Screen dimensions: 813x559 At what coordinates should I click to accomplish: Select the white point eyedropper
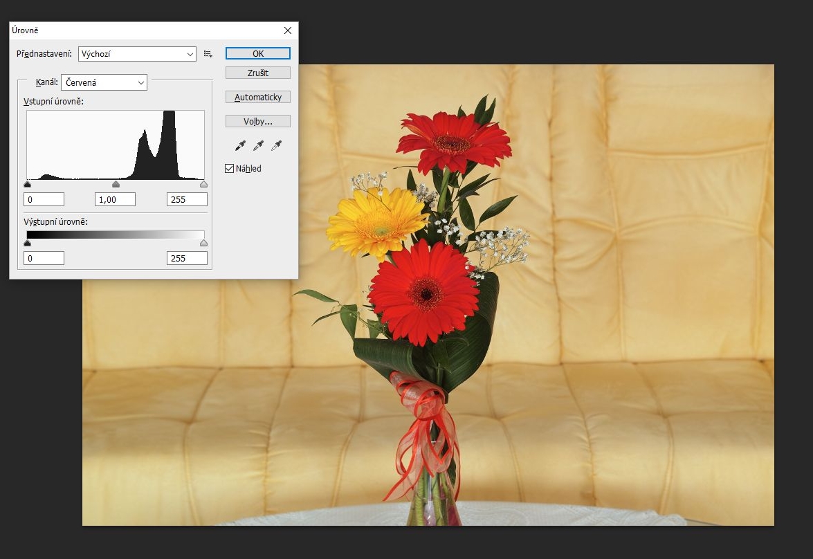click(x=276, y=145)
